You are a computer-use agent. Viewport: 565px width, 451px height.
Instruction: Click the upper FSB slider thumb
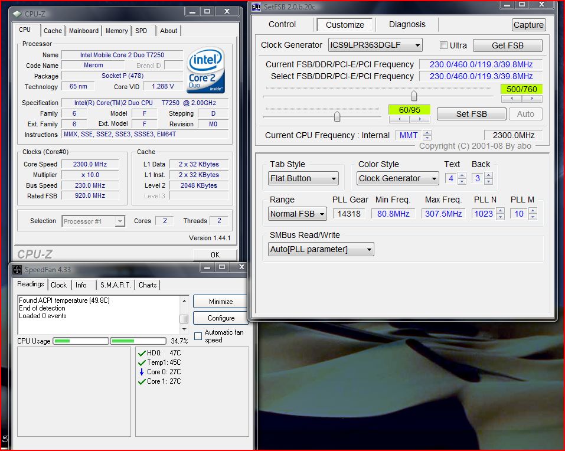pyautogui.click(x=414, y=96)
